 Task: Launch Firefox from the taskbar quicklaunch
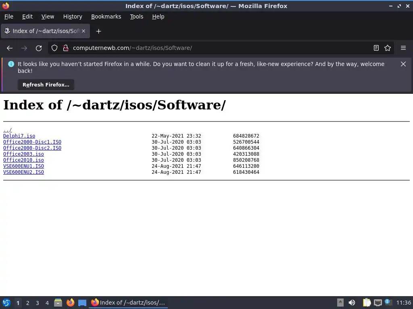tap(70, 303)
